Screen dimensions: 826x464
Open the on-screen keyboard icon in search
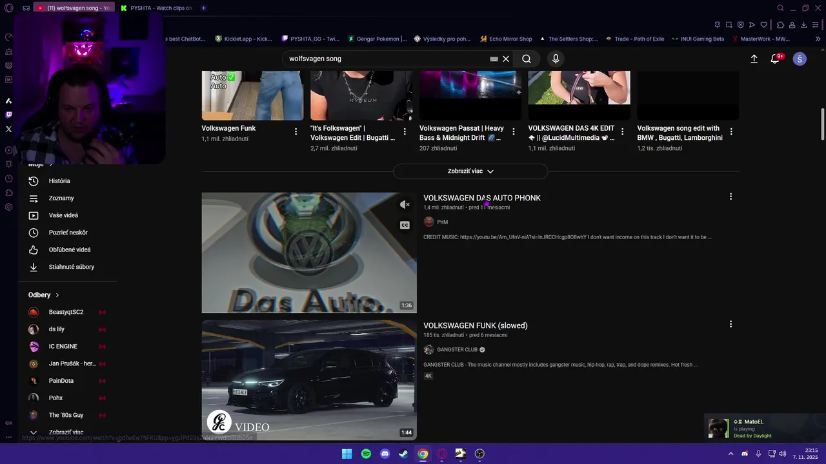(494, 59)
